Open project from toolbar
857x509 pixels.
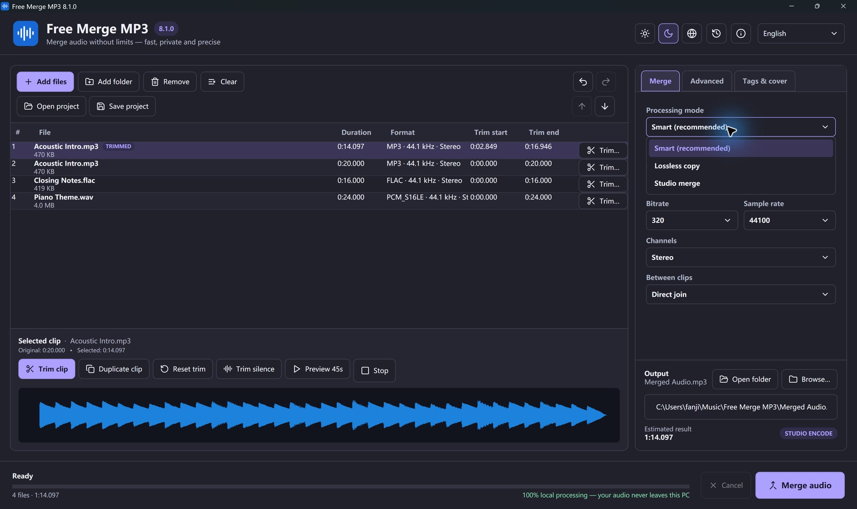(51, 106)
